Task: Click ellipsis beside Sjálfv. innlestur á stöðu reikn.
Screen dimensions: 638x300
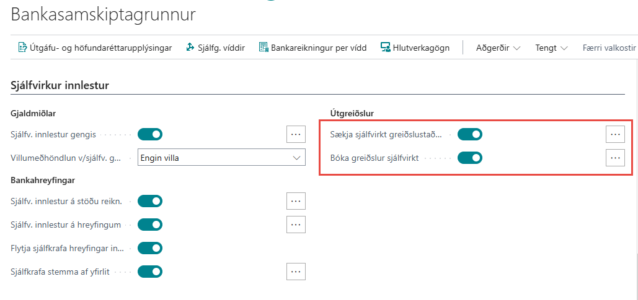Action: click(296, 201)
